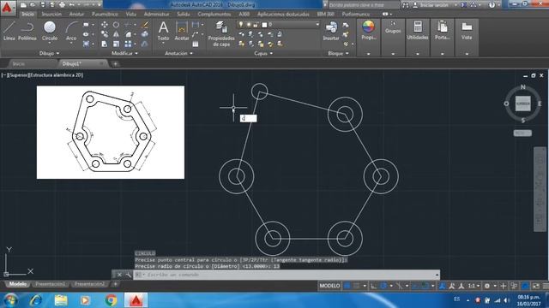Switch to the Insertar ribbon tab
The width and height of the screenshot is (549, 308).
pyautogui.click(x=51, y=15)
